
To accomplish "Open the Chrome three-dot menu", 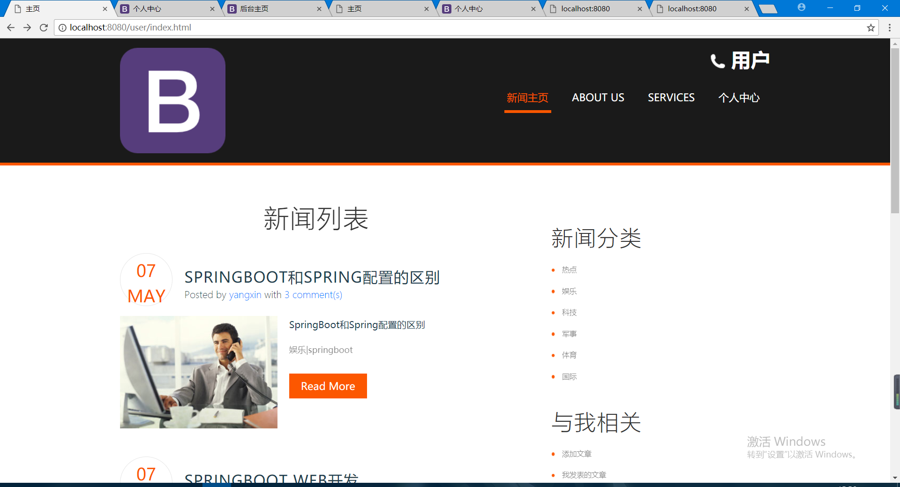I will [889, 28].
